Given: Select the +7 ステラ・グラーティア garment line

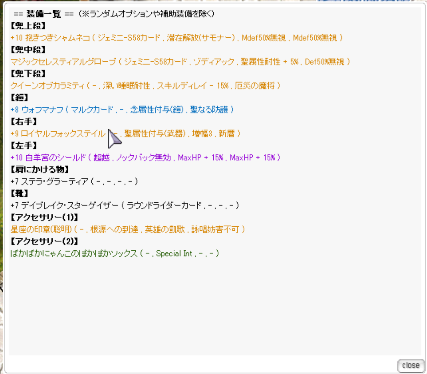Looking at the screenshot, I should [74, 181].
